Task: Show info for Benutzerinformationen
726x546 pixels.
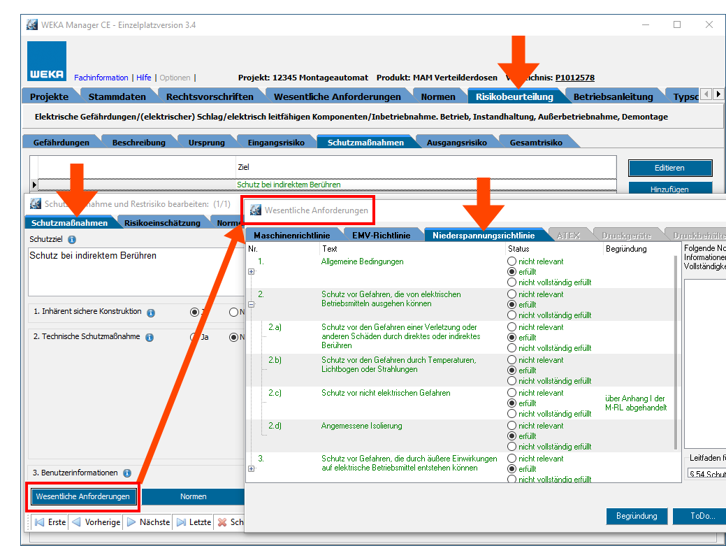Action: (126, 473)
